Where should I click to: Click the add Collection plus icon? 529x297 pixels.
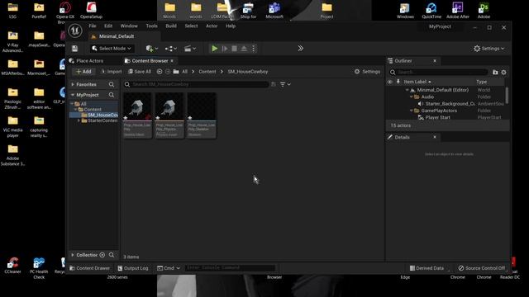102,255
